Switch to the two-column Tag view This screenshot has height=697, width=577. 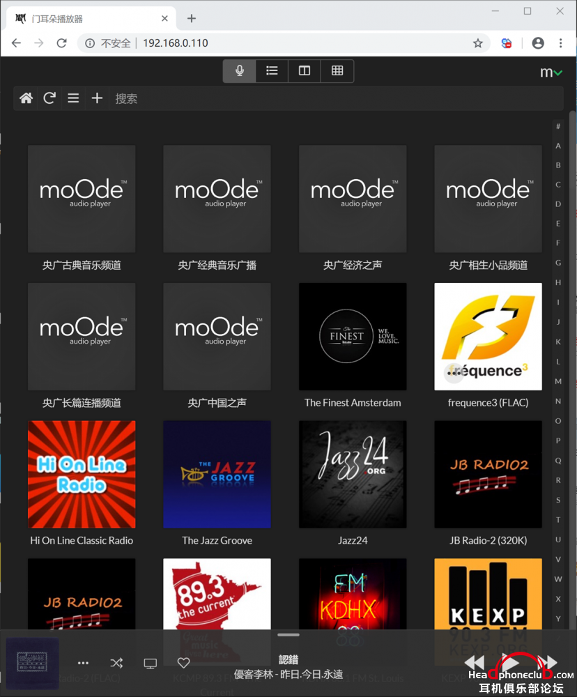[x=305, y=70]
